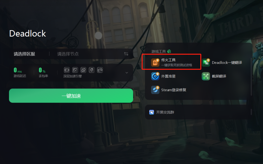The image size is (263, 164).
Task: Start acceleration with the 一键加速 button
Action: click(71, 96)
